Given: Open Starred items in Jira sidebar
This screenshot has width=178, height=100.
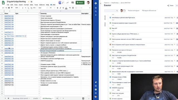Looking at the screenshot, I should [x=96, y=8].
